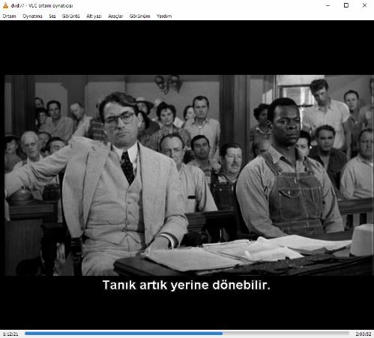Maximize the VLC window
Viewport: 374px width, 338px height.
coord(346,5)
